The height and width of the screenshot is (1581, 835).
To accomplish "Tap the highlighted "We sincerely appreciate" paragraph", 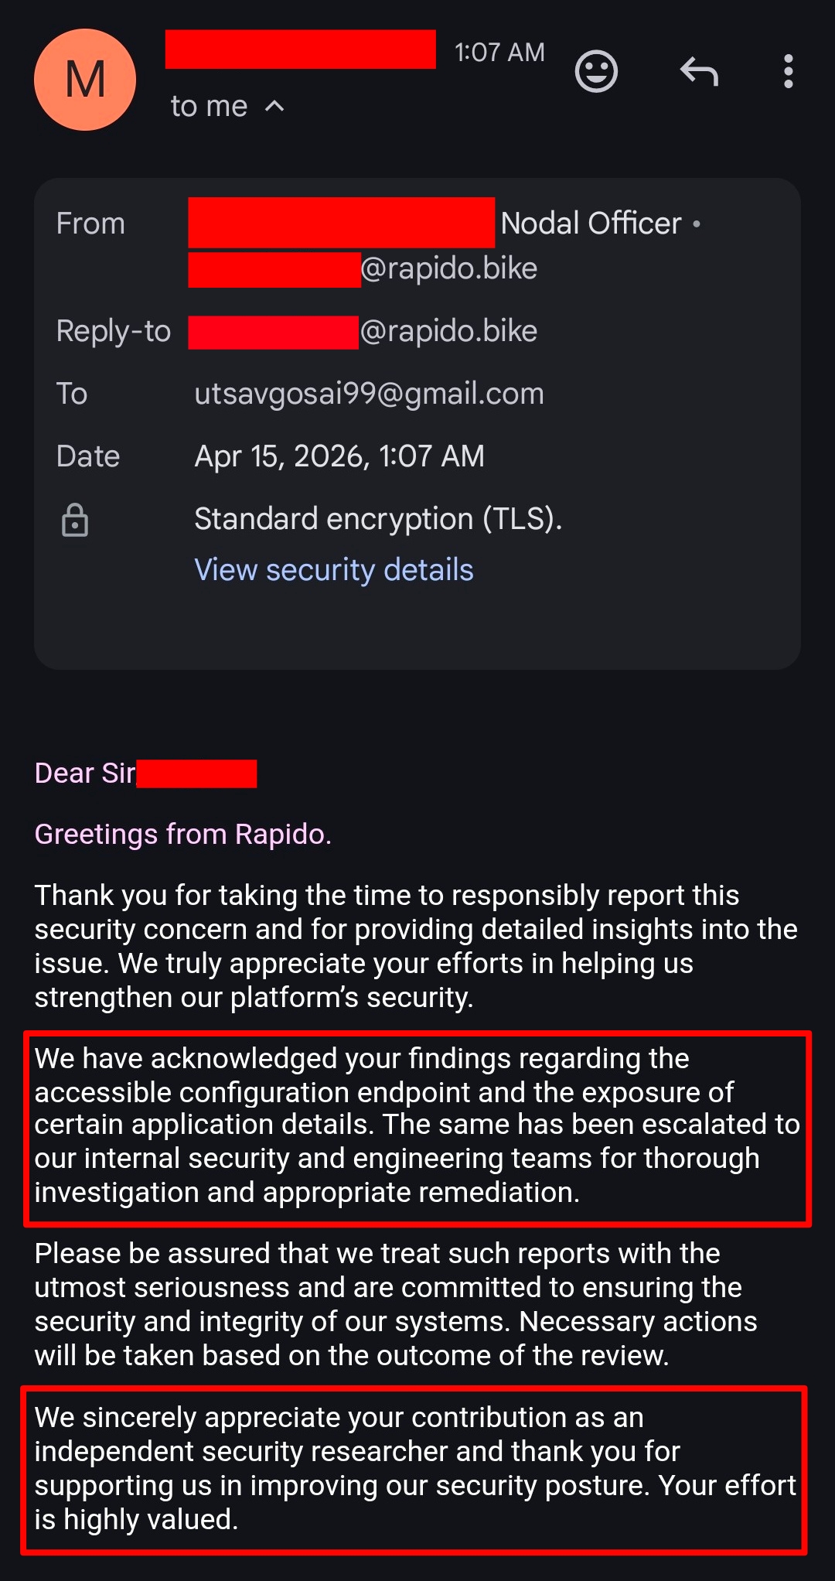I will point(415,1469).
